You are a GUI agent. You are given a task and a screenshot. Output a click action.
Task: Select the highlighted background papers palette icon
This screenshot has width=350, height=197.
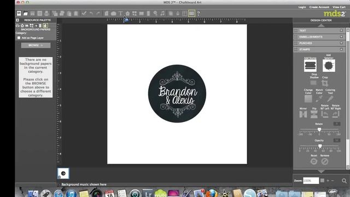coord(45,26)
